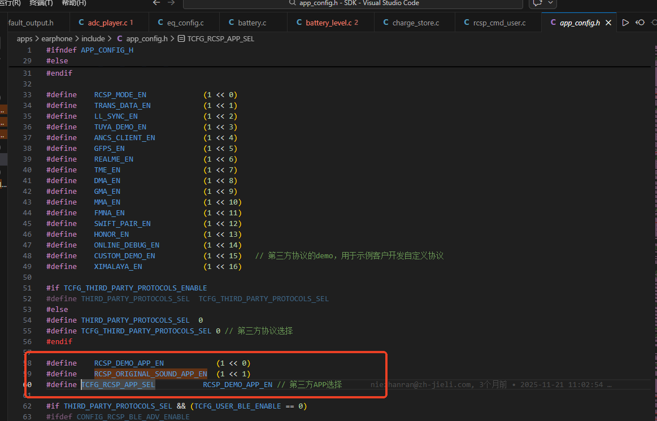Click the TUYA_DEMO_EN macro name
657x421 pixels.
(x=120, y=127)
